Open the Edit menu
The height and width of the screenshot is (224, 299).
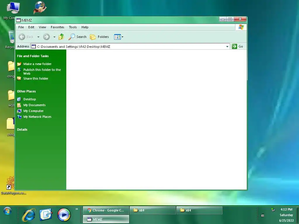(x=31, y=27)
